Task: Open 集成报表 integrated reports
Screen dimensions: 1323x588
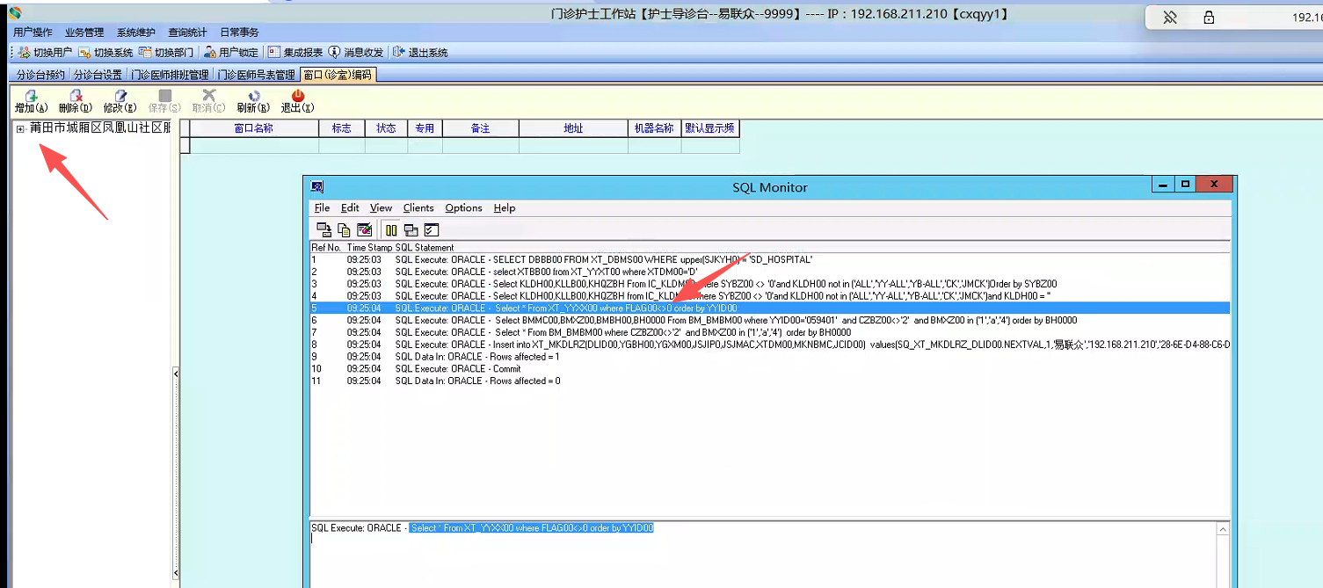Action: pyautogui.click(x=295, y=53)
